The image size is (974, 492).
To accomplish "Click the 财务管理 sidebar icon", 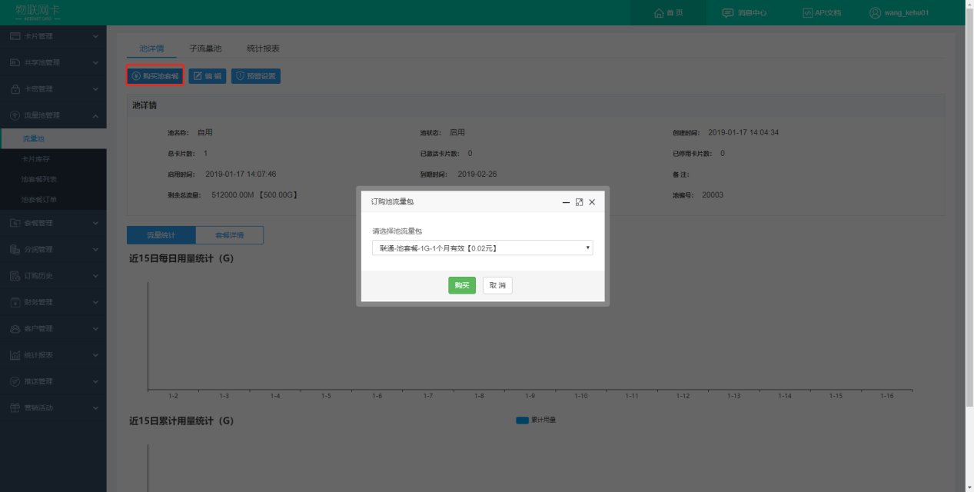I will tap(15, 302).
